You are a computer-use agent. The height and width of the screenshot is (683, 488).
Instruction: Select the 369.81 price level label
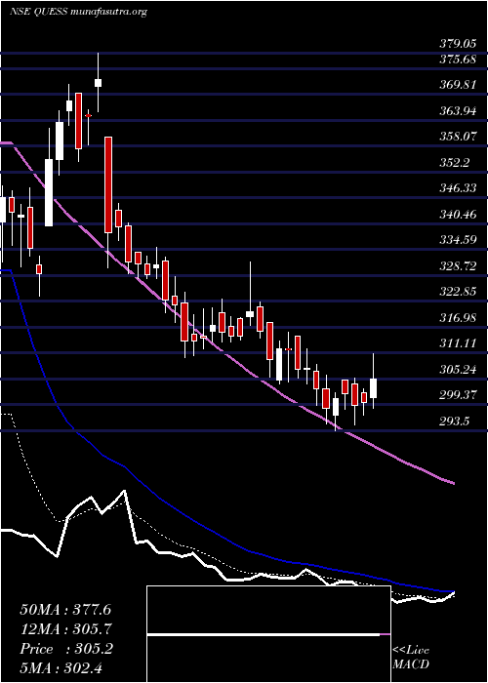(458, 85)
